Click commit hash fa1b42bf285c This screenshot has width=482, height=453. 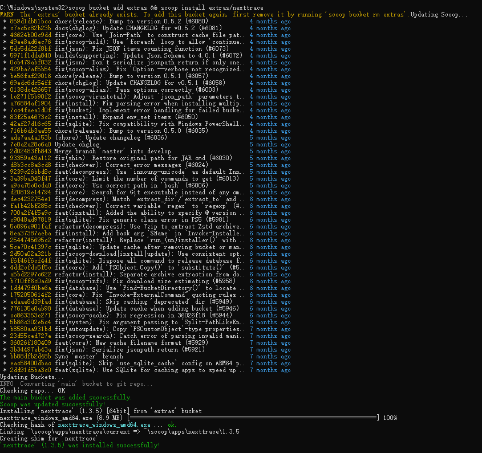30,206
